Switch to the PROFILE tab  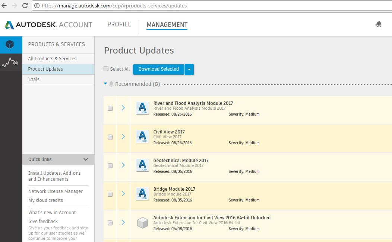click(x=119, y=24)
